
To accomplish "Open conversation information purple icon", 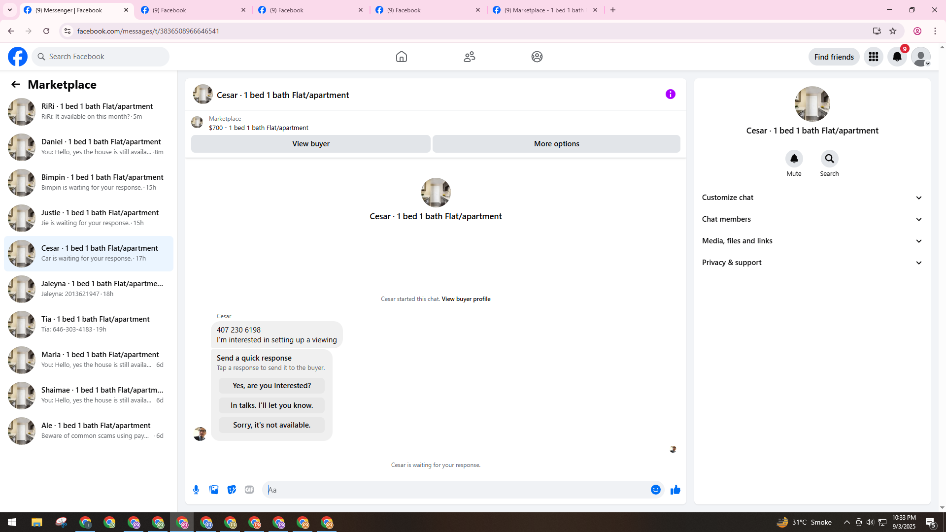I will [x=671, y=94].
